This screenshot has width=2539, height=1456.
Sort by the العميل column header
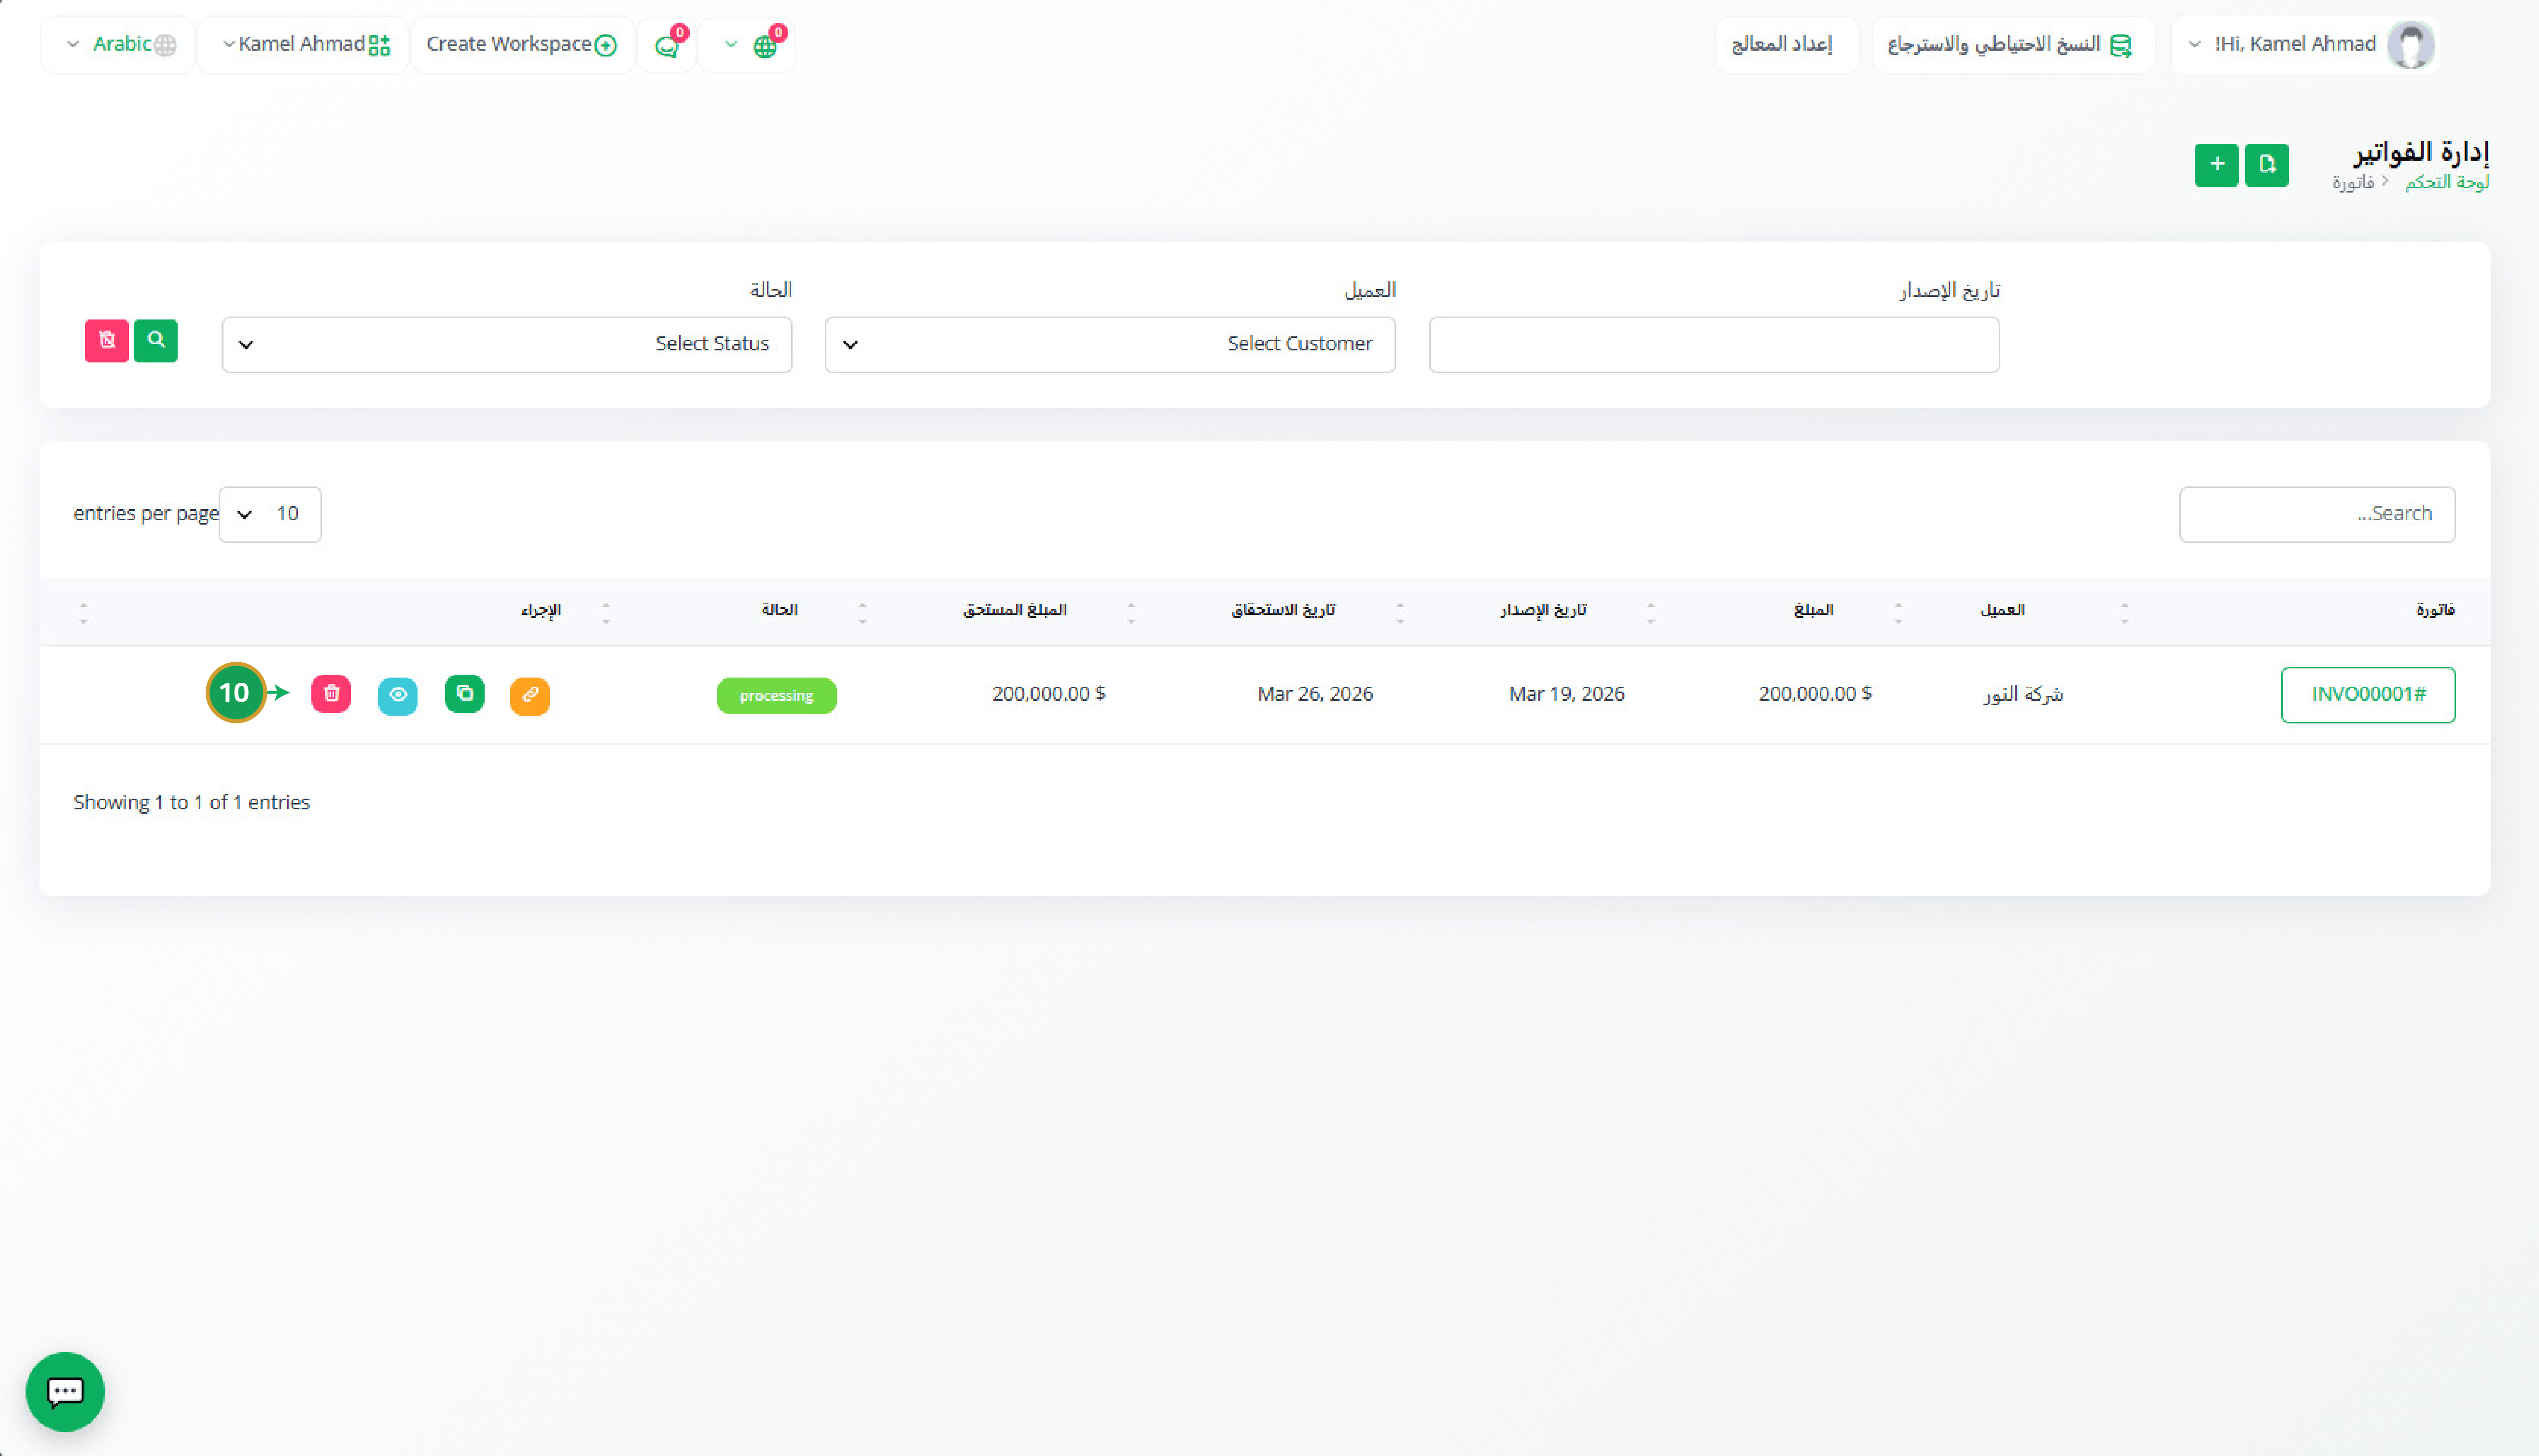pos(2002,610)
